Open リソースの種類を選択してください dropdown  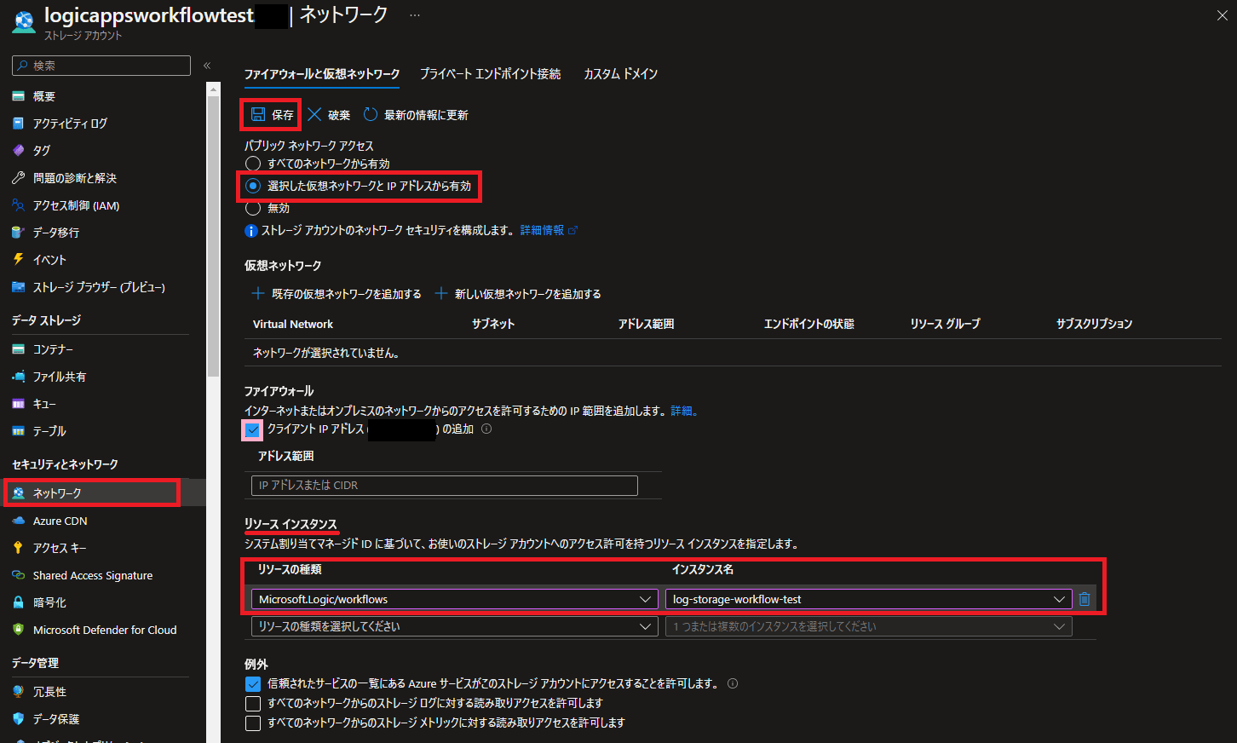click(x=454, y=626)
